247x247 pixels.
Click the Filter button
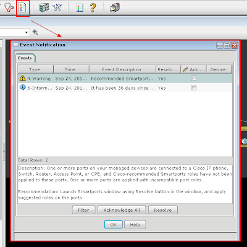point(83,210)
